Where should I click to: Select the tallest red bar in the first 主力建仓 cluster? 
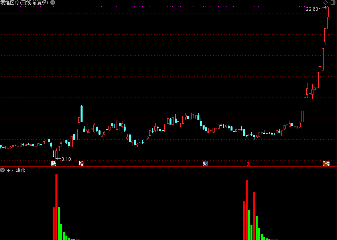[57, 207]
